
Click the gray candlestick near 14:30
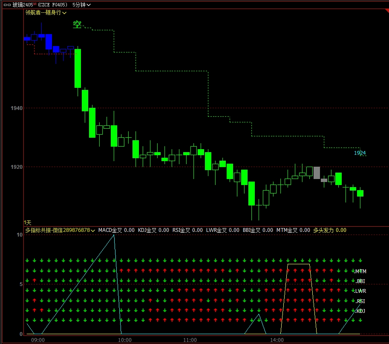click(317, 173)
